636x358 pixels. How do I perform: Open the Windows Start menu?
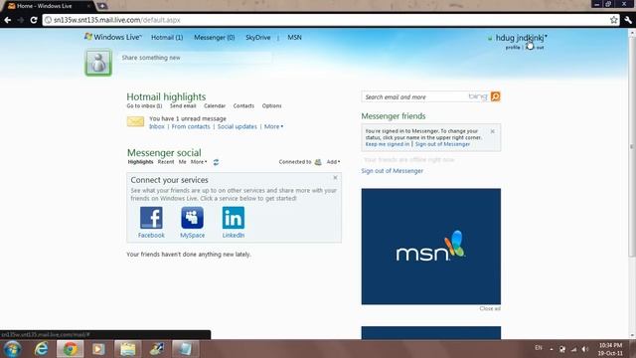tap(12, 349)
